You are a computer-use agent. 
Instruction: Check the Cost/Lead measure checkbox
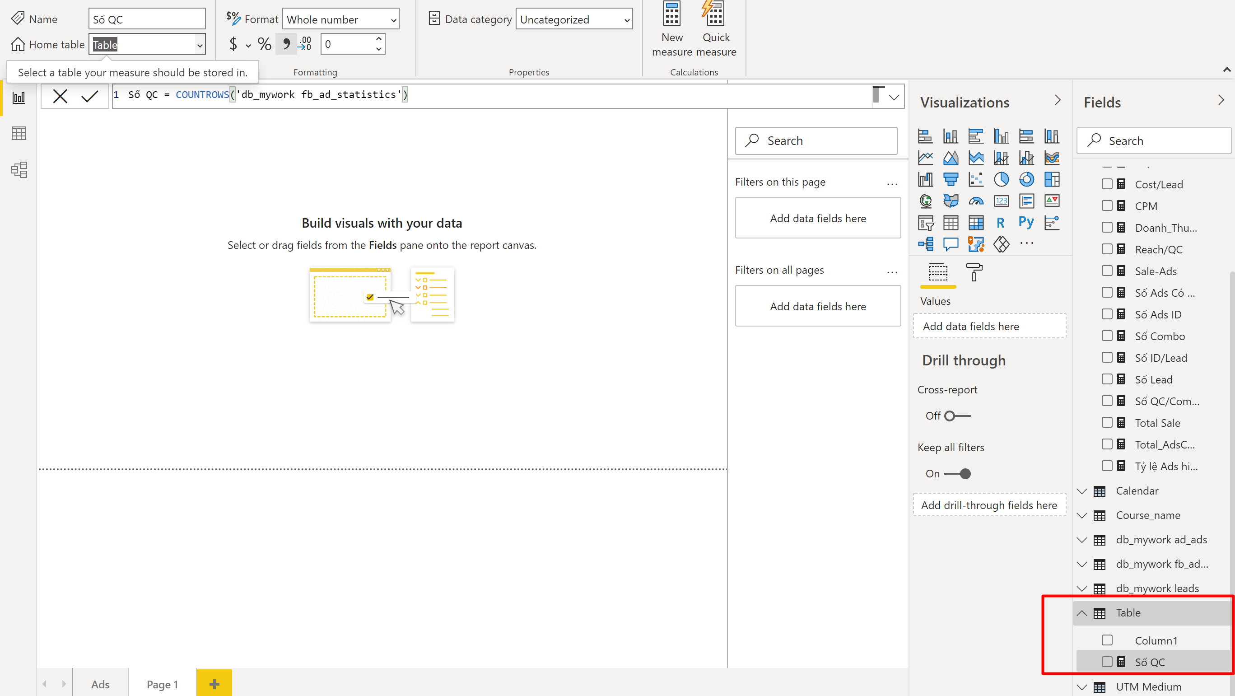pyautogui.click(x=1107, y=184)
